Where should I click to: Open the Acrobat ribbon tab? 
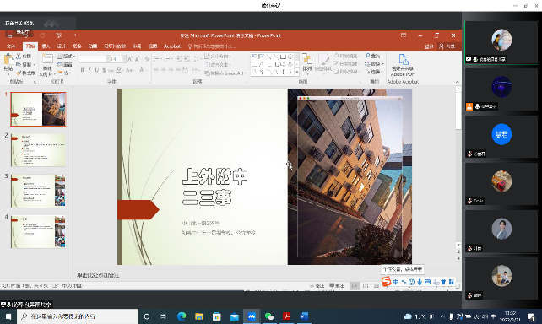[x=172, y=46]
